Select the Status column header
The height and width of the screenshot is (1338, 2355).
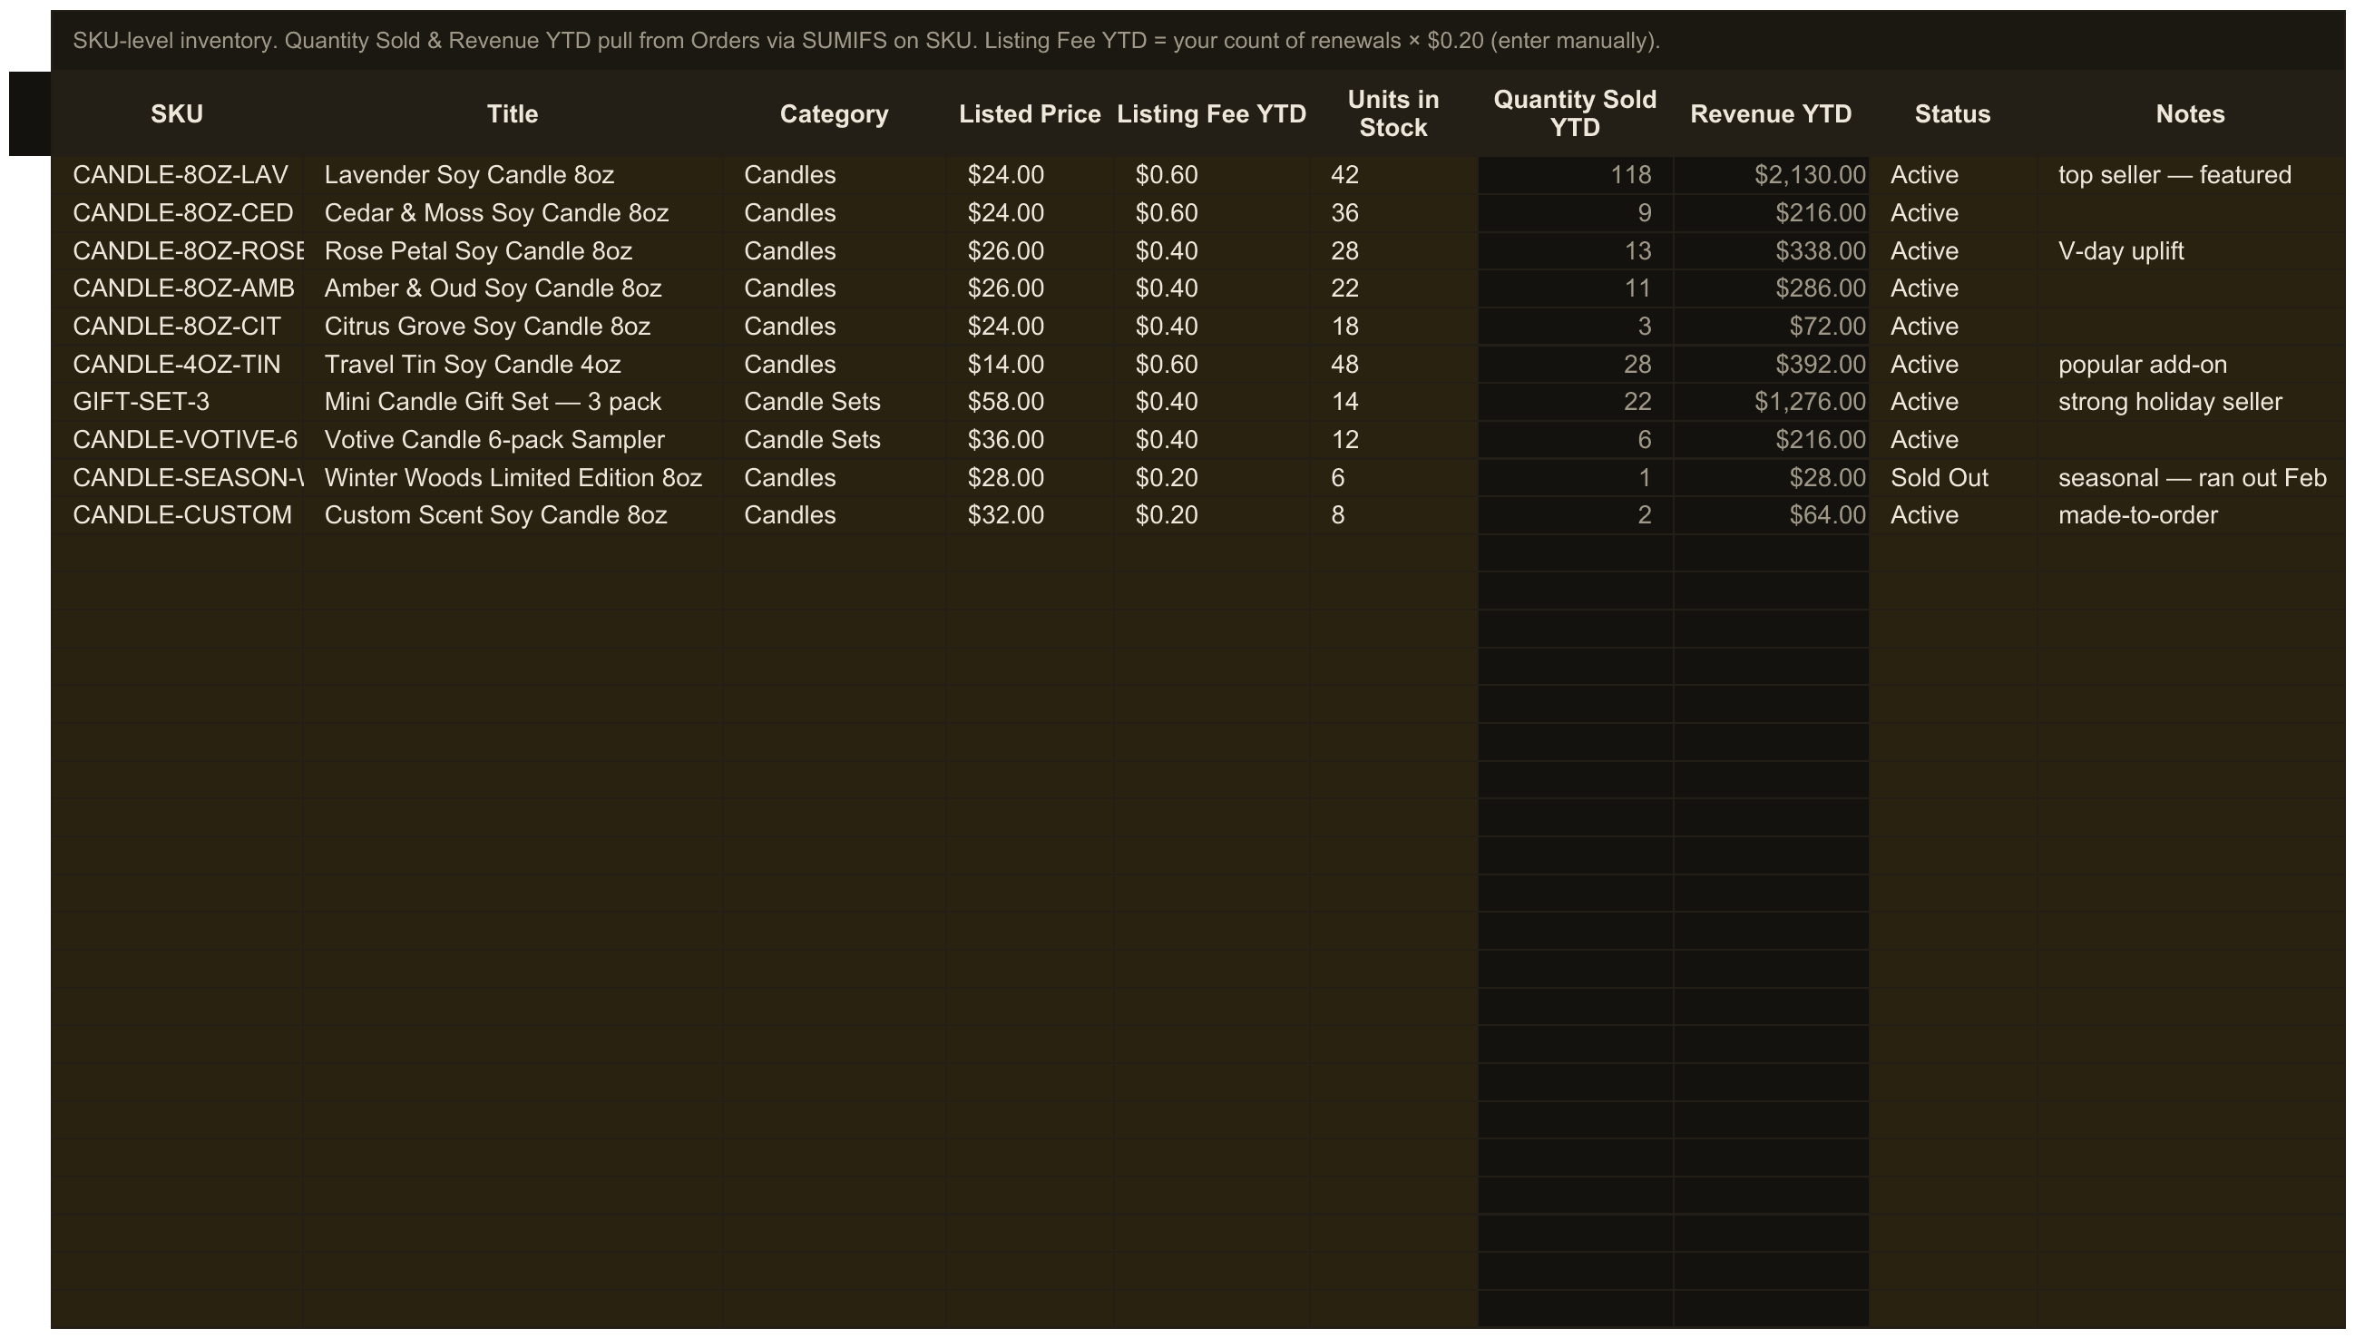pyautogui.click(x=1952, y=114)
